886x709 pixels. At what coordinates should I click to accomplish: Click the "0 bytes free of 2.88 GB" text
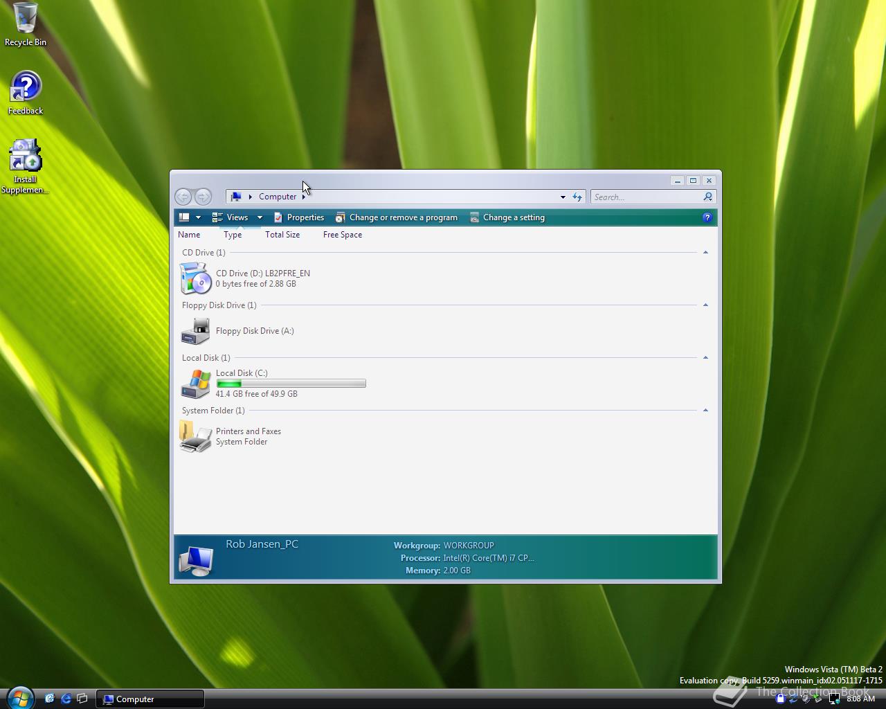pos(256,284)
